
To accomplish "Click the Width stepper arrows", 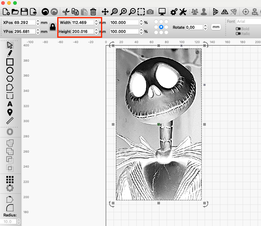I will click(96, 22).
